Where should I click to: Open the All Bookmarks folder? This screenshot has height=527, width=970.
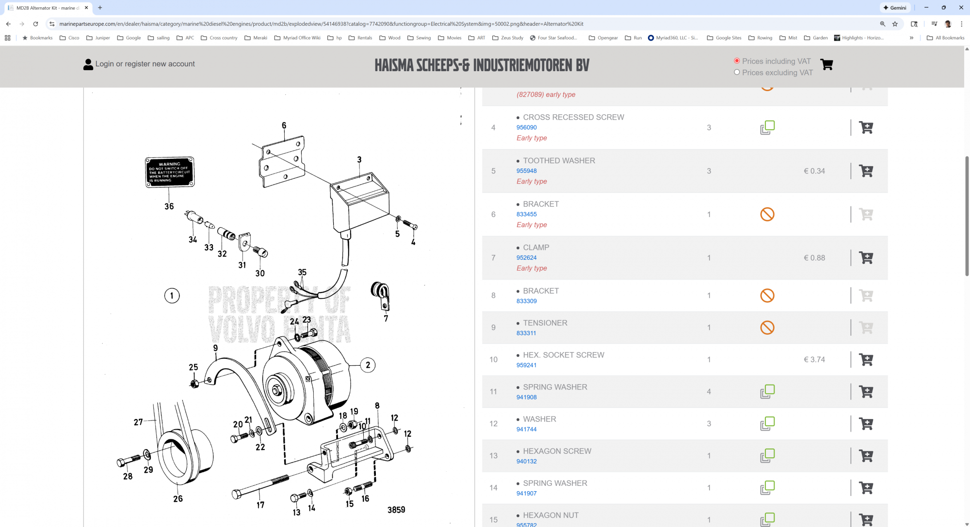(945, 38)
